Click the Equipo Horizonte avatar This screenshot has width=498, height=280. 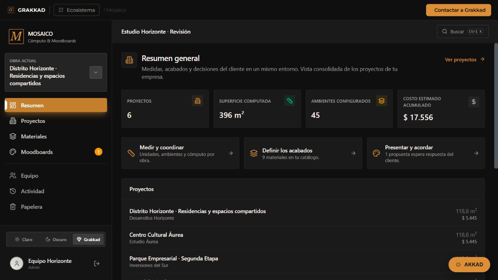pos(17,264)
